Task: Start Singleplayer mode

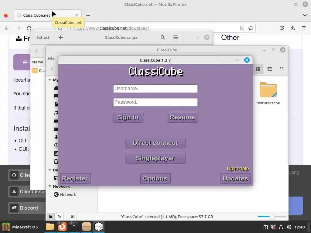Action: click(x=155, y=158)
